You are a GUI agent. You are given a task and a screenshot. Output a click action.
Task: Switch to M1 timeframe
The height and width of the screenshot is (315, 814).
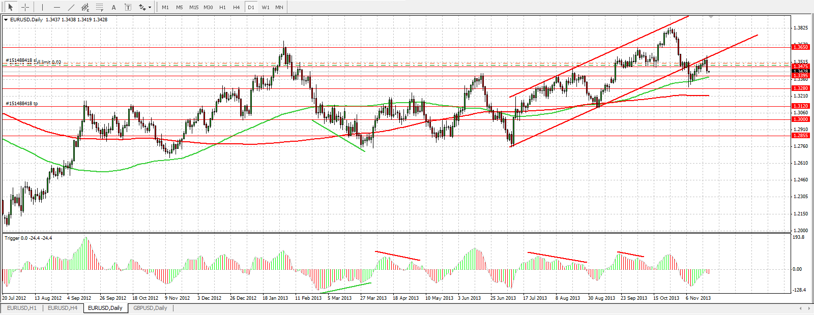pyautogui.click(x=165, y=8)
